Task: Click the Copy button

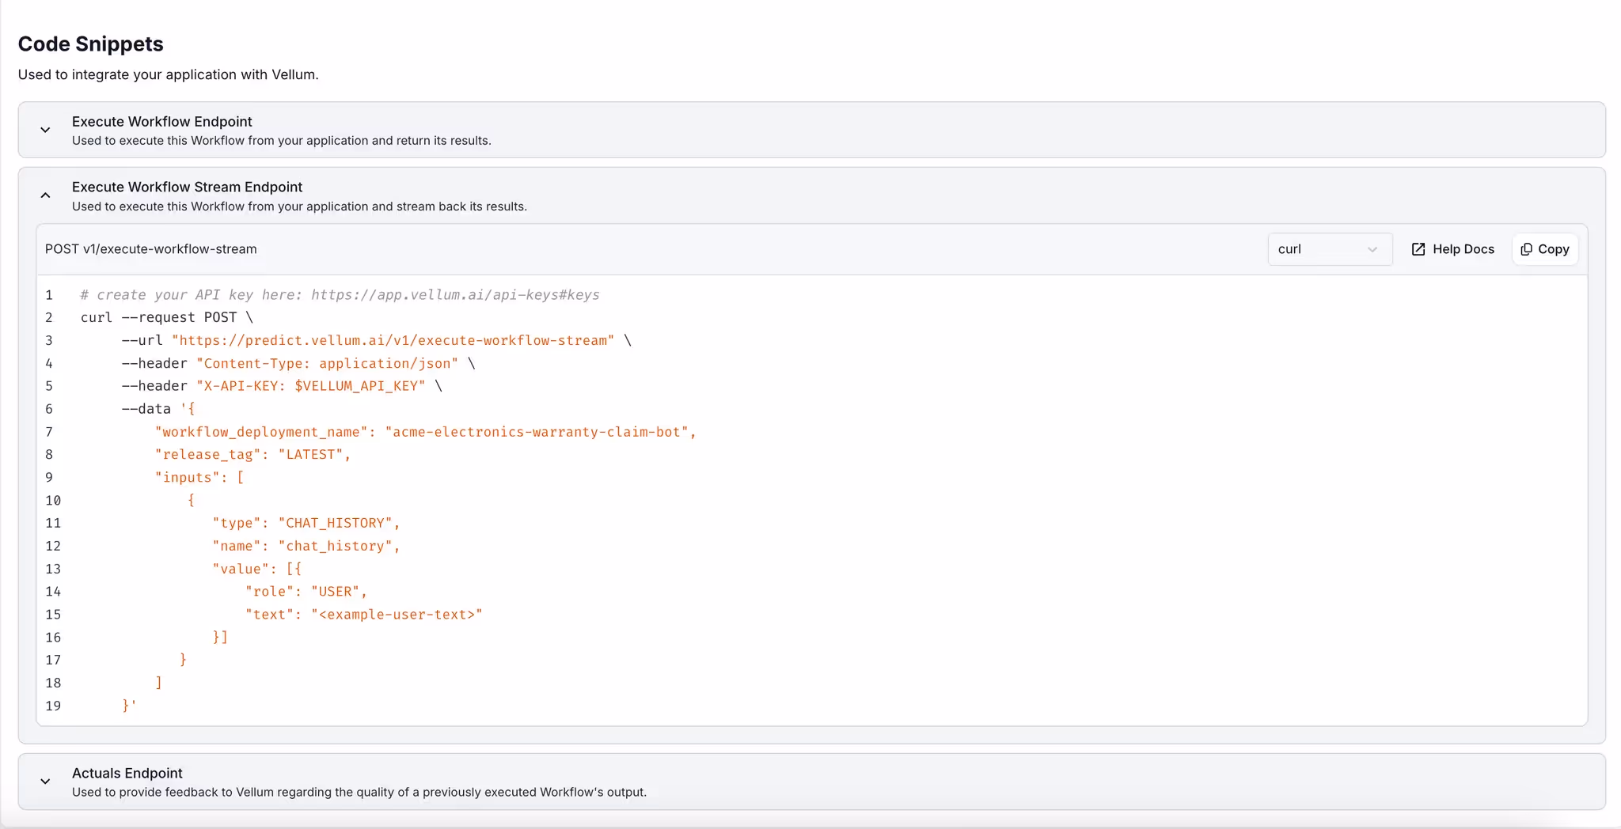Action: point(1545,249)
